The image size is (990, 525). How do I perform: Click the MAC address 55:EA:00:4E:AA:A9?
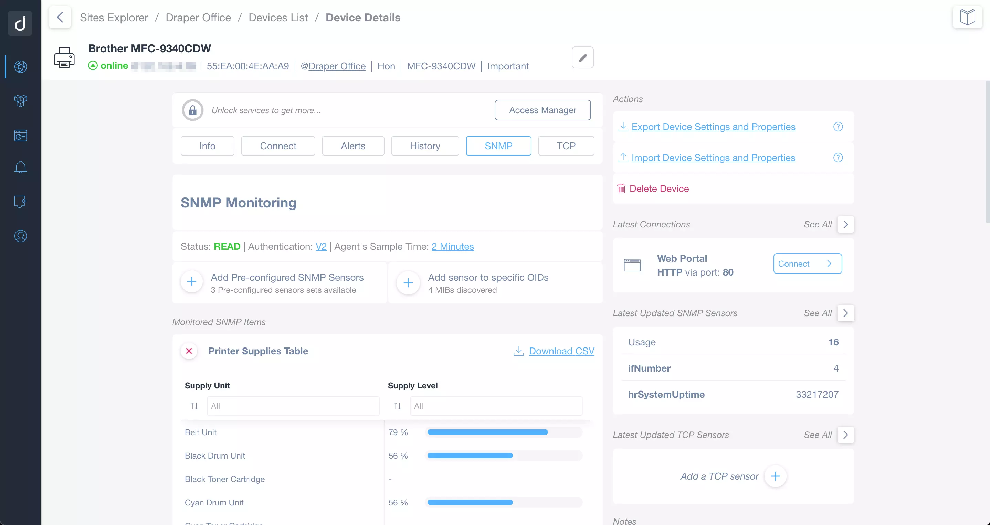(247, 66)
